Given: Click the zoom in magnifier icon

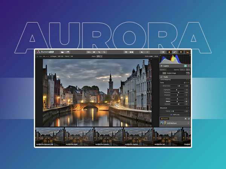Looking at the screenshot, I should click(x=99, y=52).
